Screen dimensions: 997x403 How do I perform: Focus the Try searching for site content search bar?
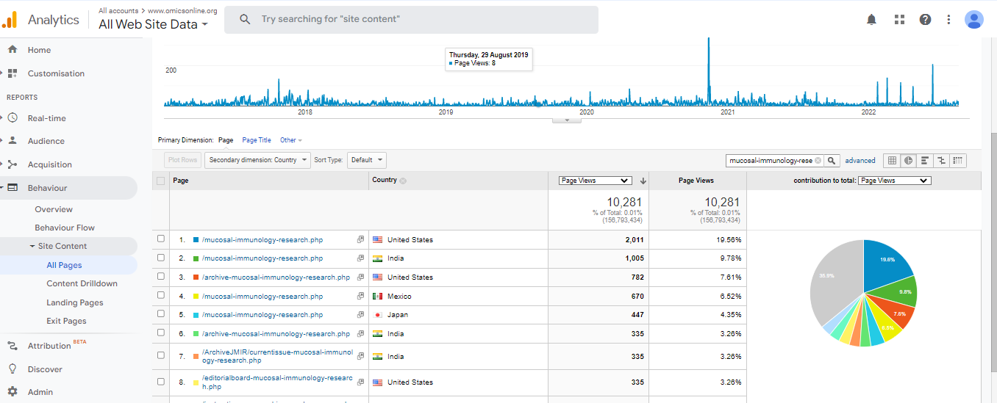pos(411,20)
